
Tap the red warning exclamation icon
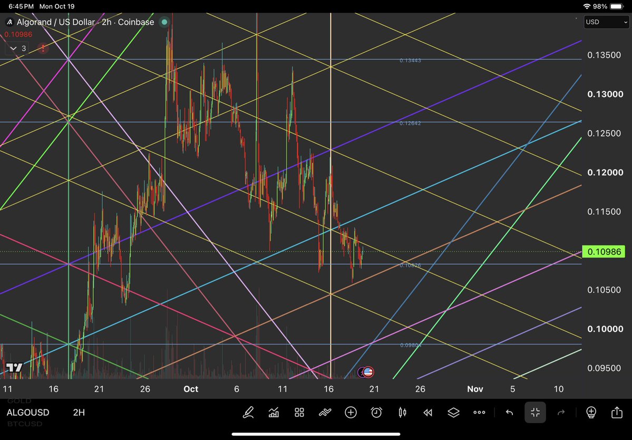43,49
